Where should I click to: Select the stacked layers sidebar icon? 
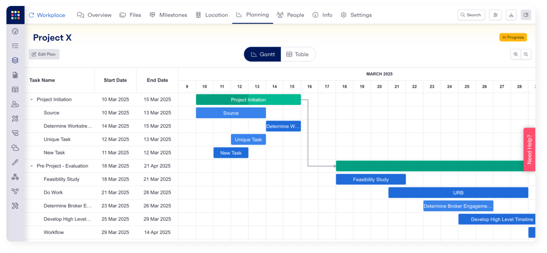[x=15, y=60]
